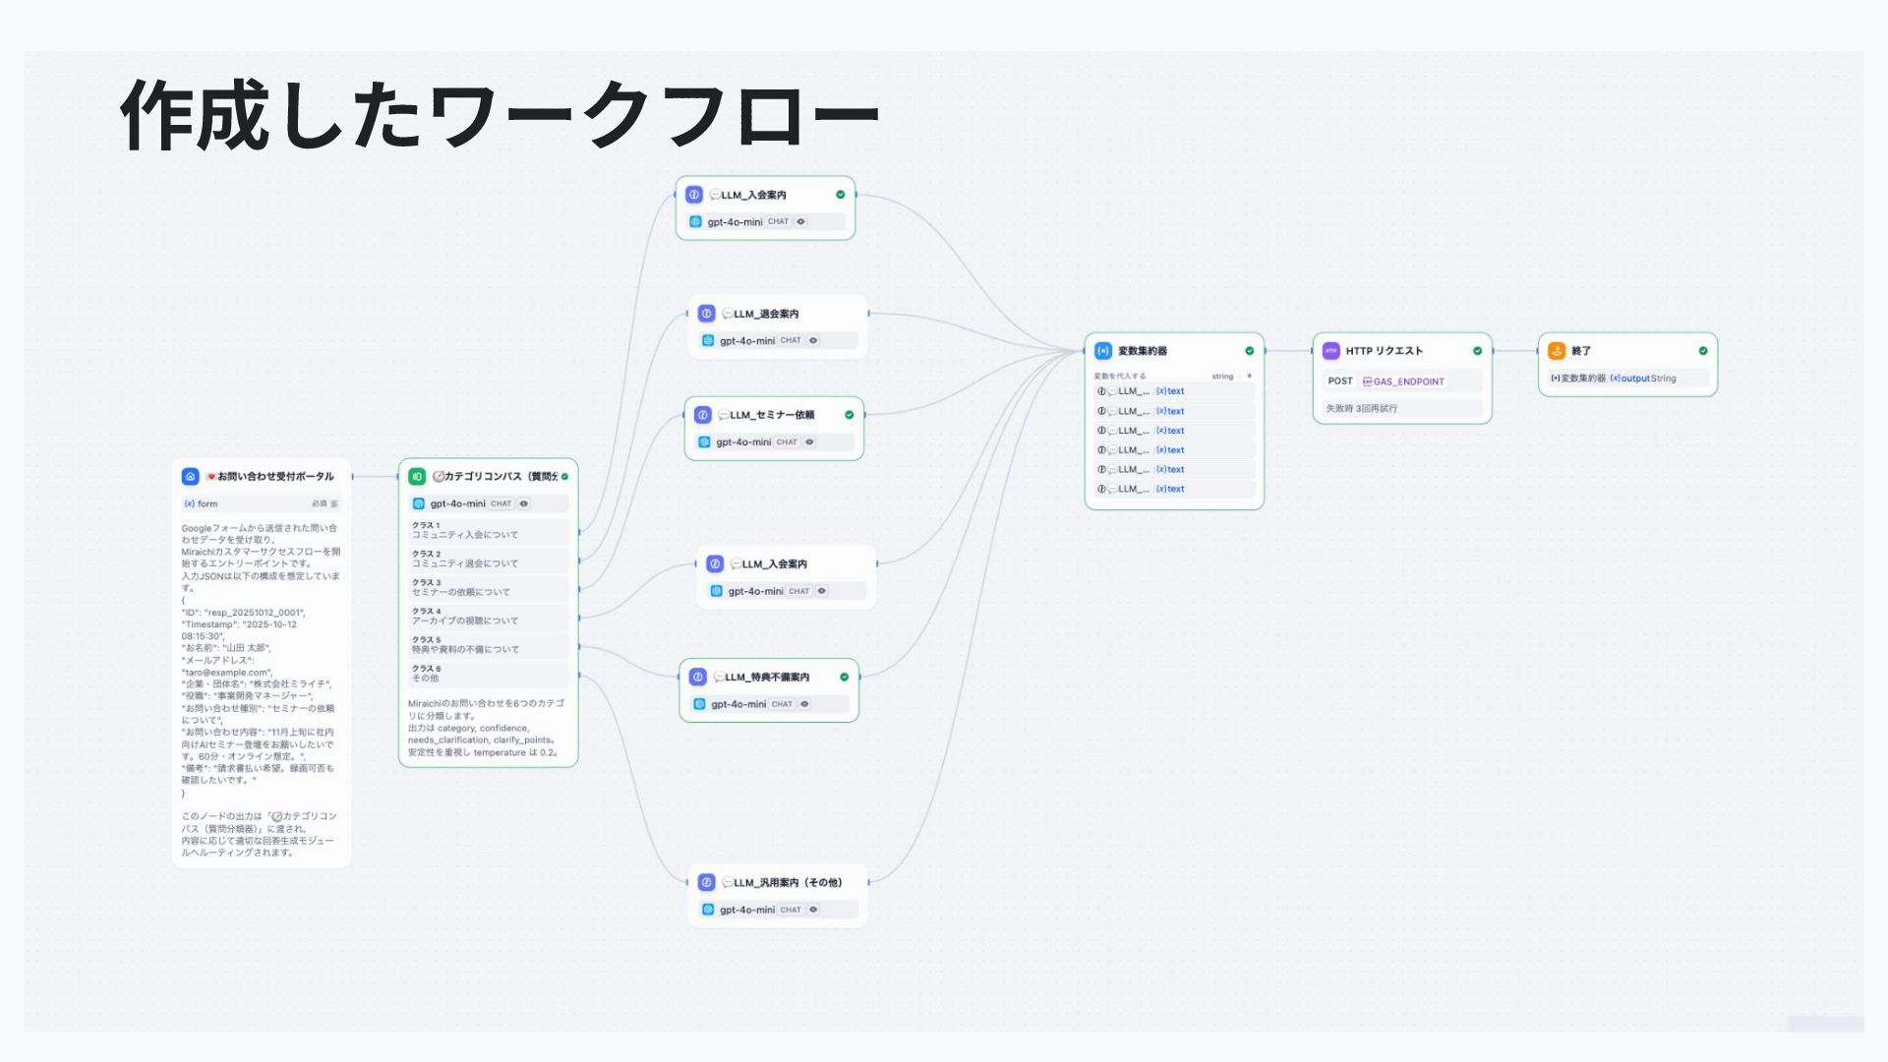The image size is (1888, 1062).
Task: Click the LLM_セミナー依頼 node brain icon
Action: coord(702,415)
